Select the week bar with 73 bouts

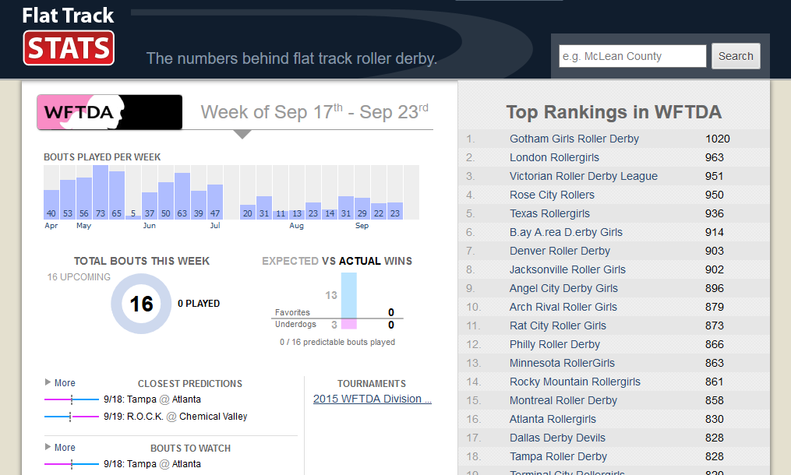pos(101,192)
